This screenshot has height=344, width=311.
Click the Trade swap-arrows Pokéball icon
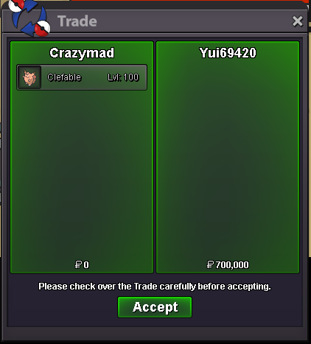pyautogui.click(x=29, y=18)
